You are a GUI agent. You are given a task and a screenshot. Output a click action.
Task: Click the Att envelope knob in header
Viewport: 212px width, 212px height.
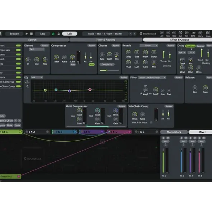[x=162, y=33]
